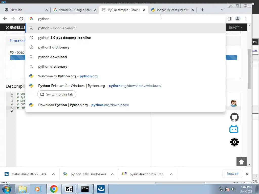The height and width of the screenshot is (194, 259).
Task: Select the python - Google Search suggestion
Action: tap(125, 28)
